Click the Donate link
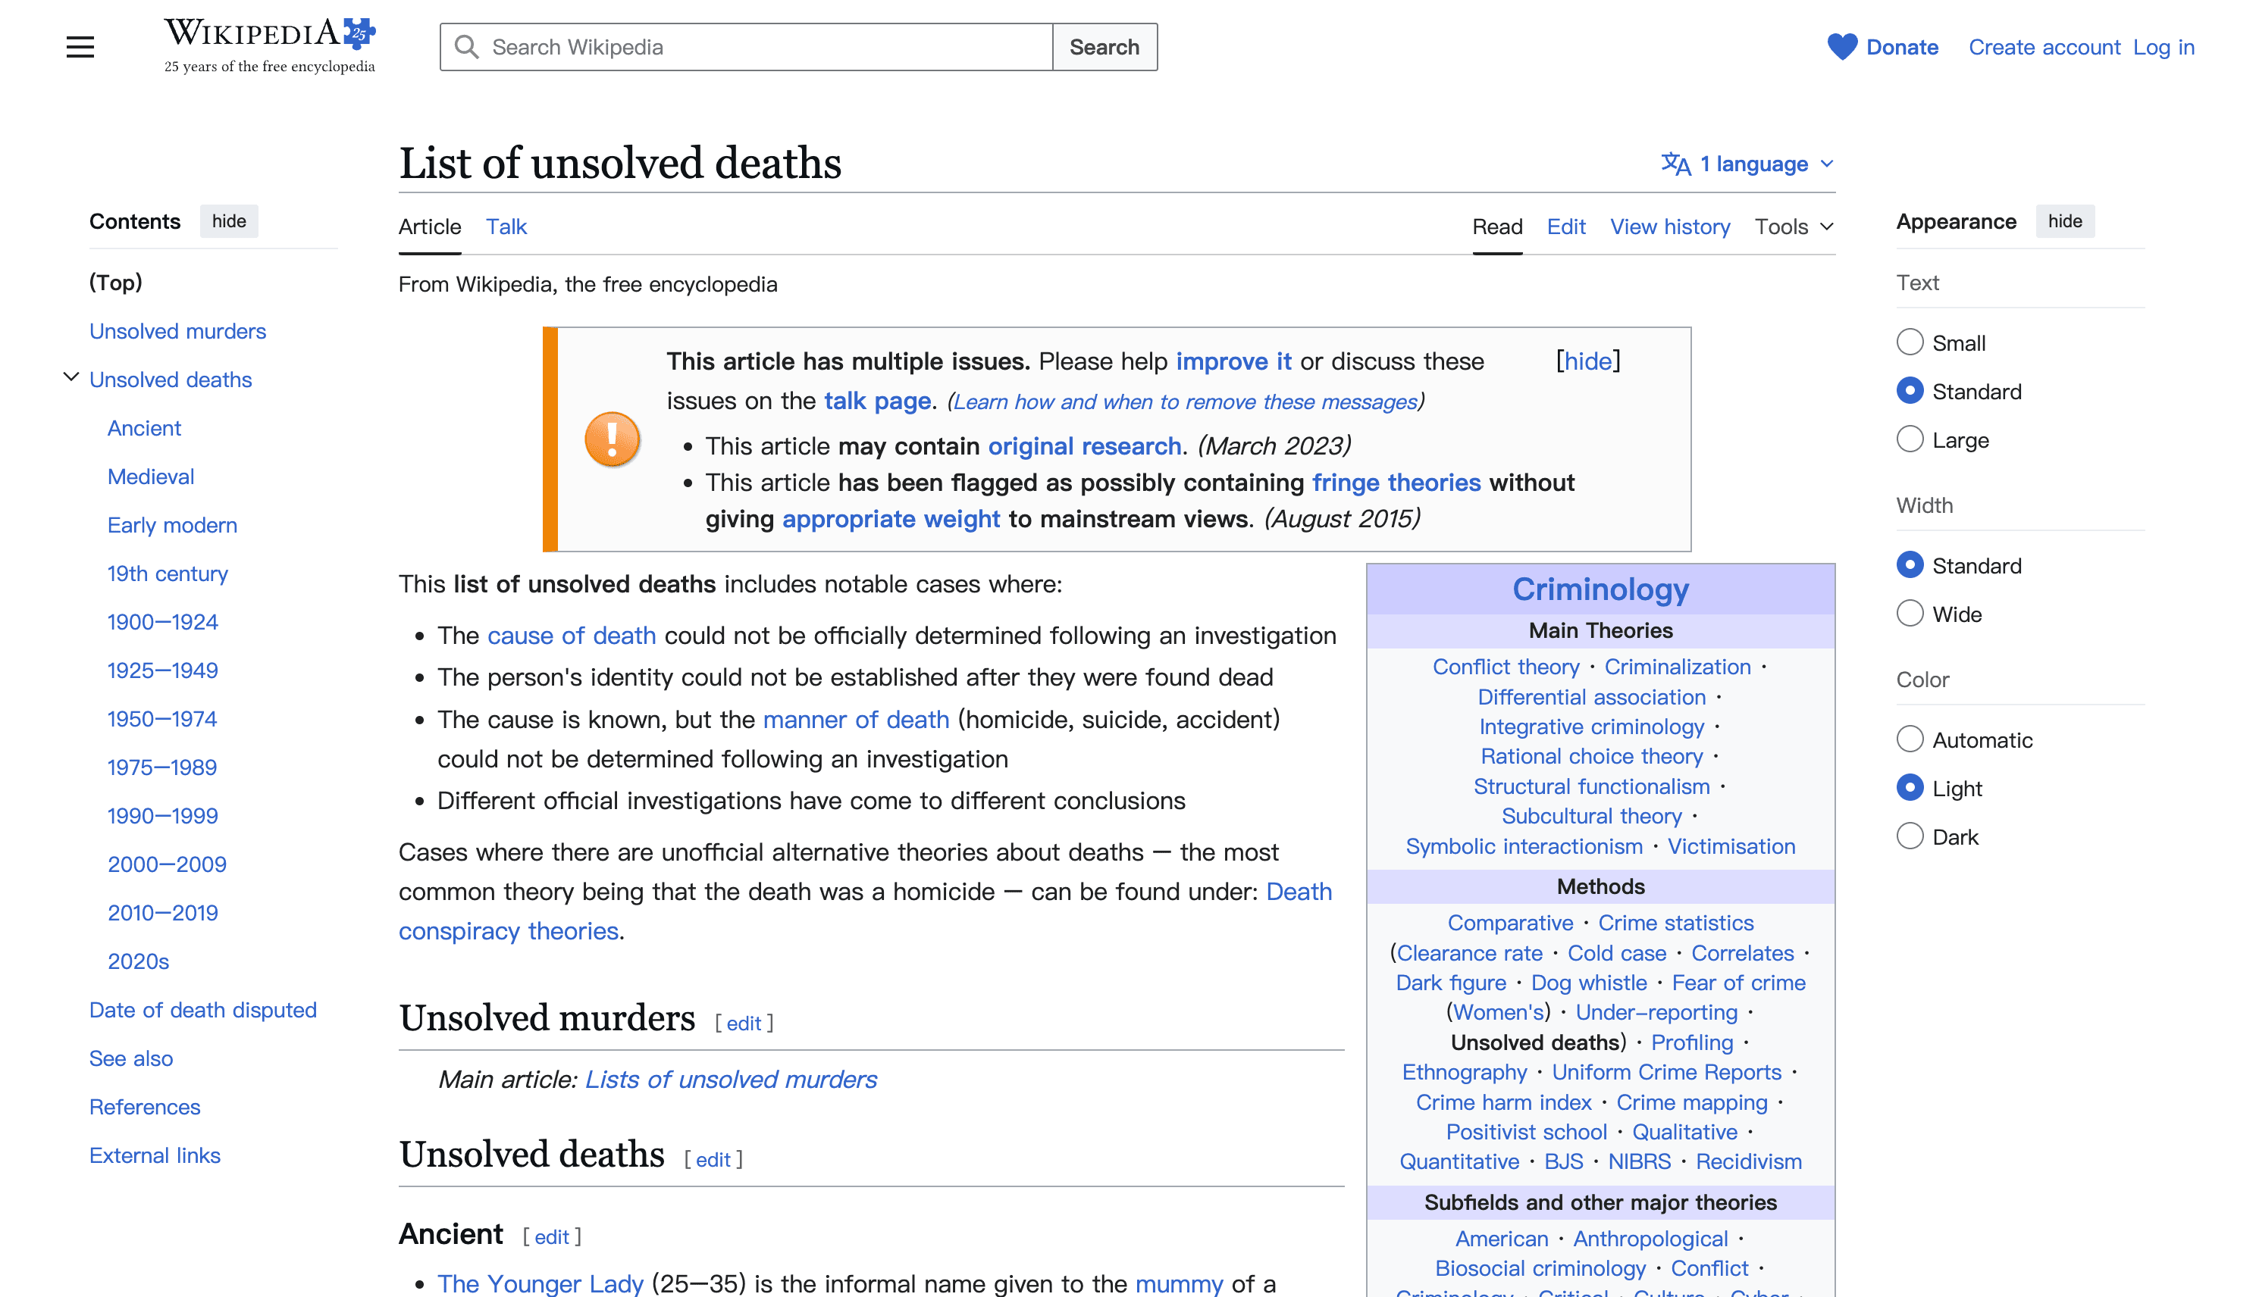This screenshot has width=2256, height=1297. [x=1902, y=47]
